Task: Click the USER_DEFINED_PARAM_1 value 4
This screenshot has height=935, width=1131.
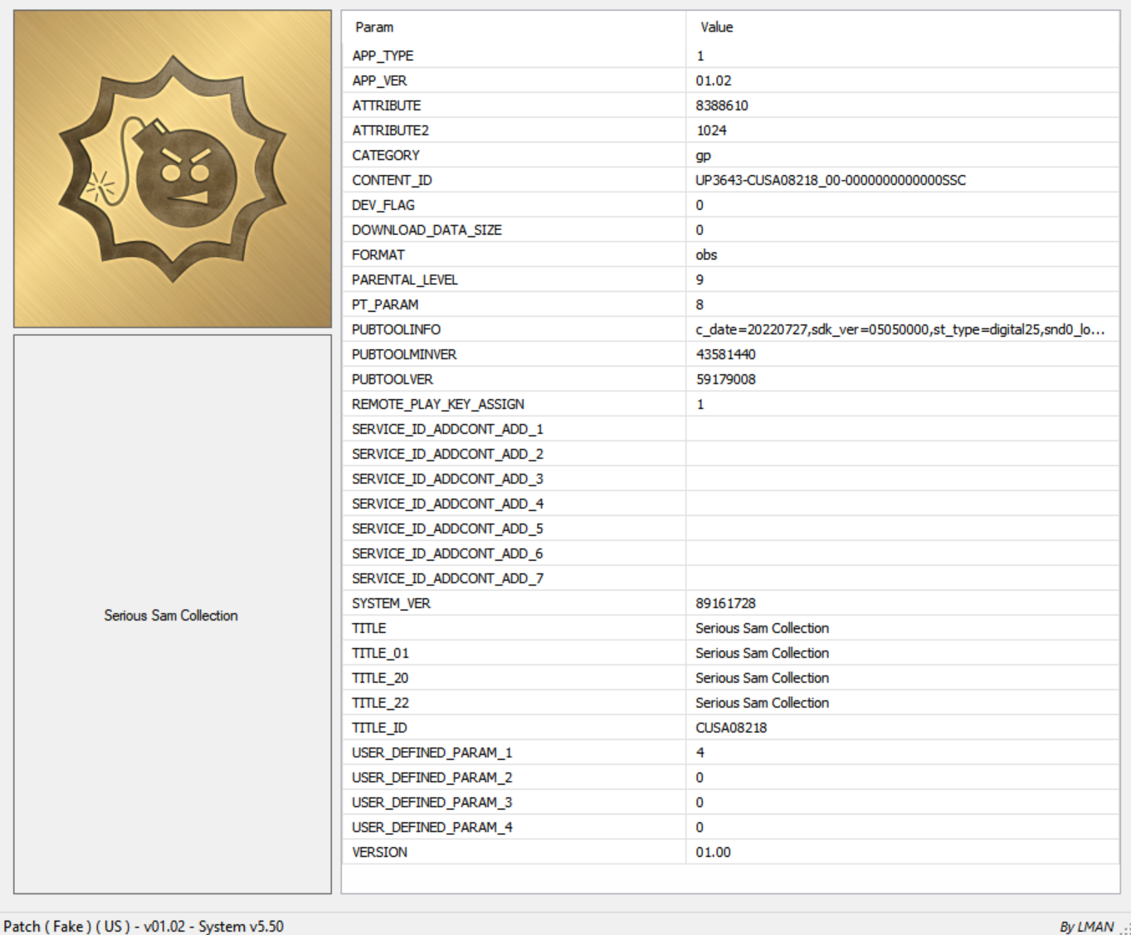Action: (x=700, y=752)
